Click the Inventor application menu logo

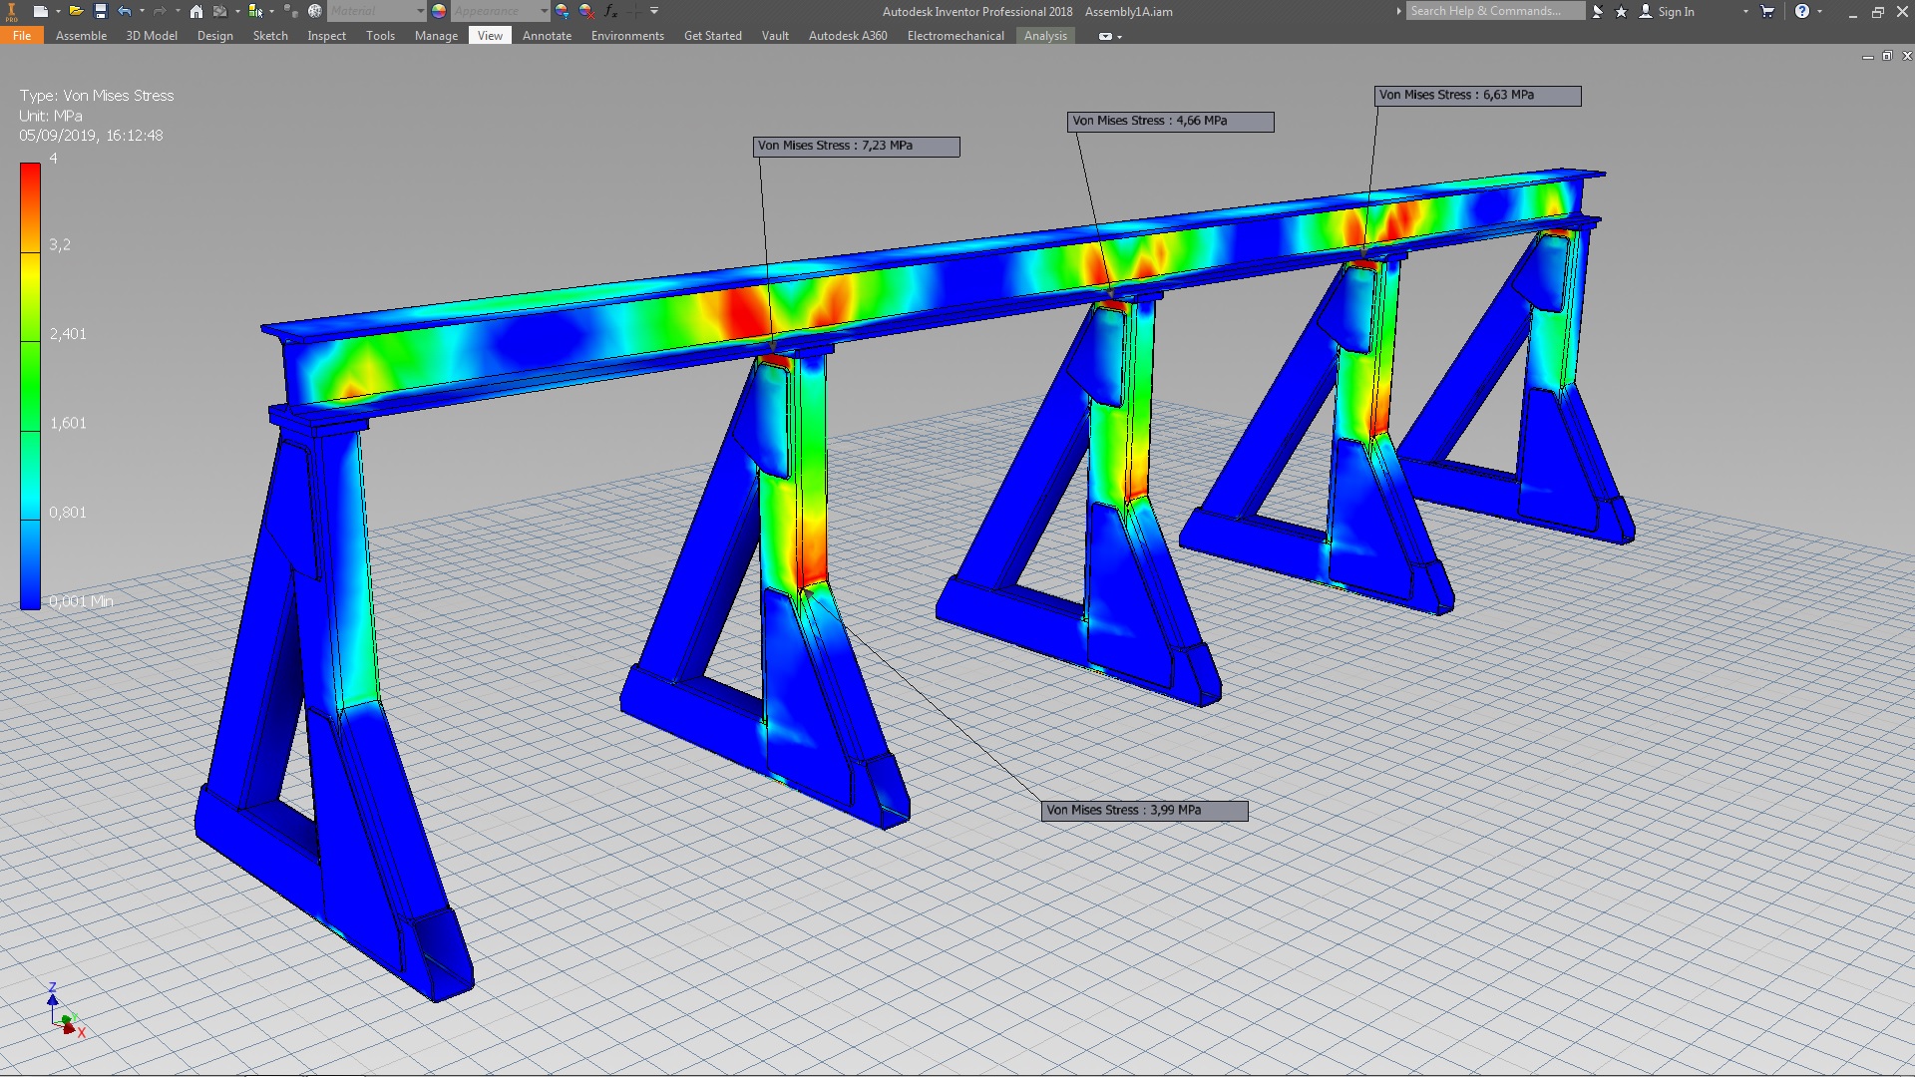(x=12, y=11)
